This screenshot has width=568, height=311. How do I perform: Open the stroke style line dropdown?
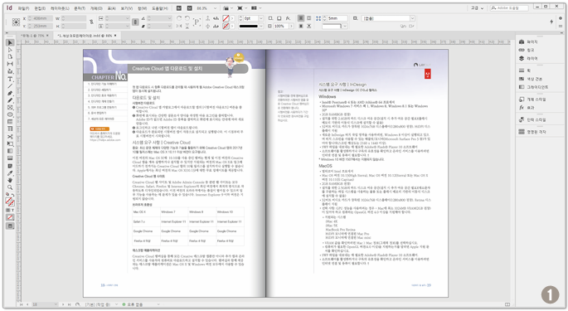pos(261,26)
